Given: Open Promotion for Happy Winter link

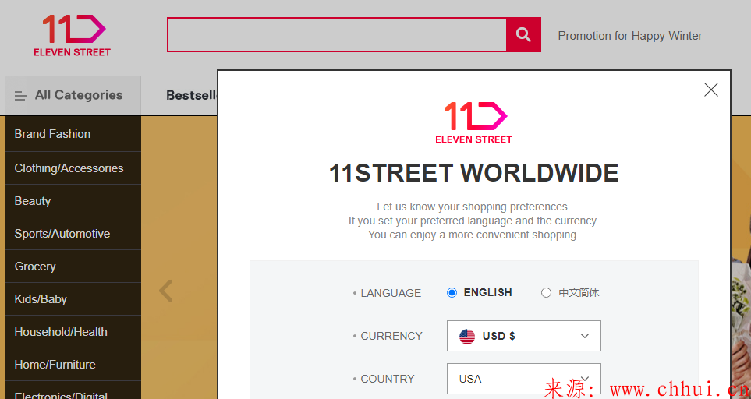Looking at the screenshot, I should coord(630,36).
